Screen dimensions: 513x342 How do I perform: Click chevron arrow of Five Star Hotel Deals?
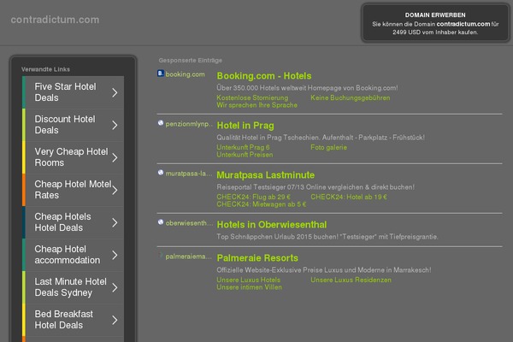(x=115, y=92)
